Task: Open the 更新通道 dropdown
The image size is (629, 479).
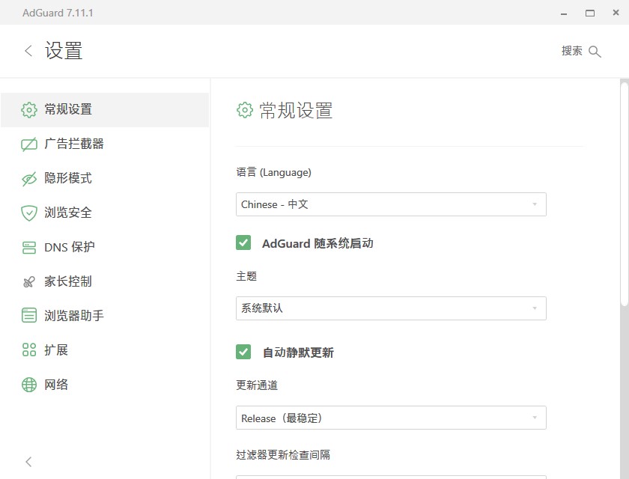Action: (x=391, y=418)
